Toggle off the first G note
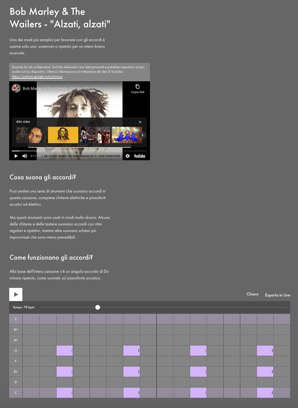Screen dimensions: 298x408 (x=64, y=351)
